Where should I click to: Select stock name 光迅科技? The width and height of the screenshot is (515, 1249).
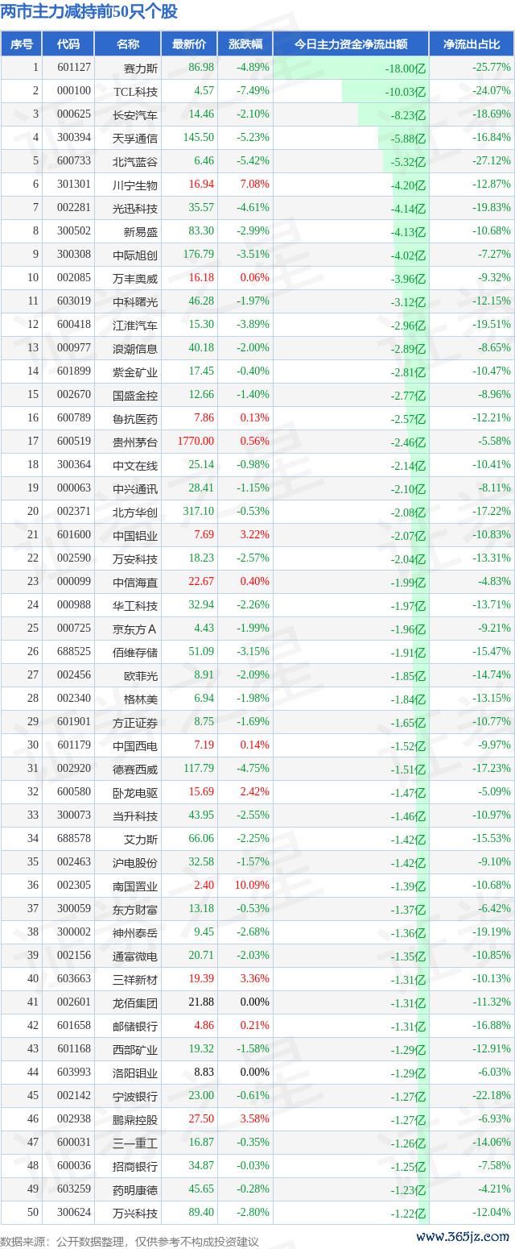(x=135, y=208)
